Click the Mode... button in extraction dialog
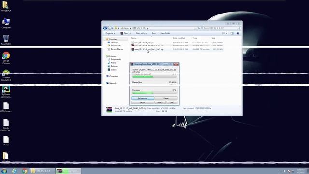 tap(160, 102)
